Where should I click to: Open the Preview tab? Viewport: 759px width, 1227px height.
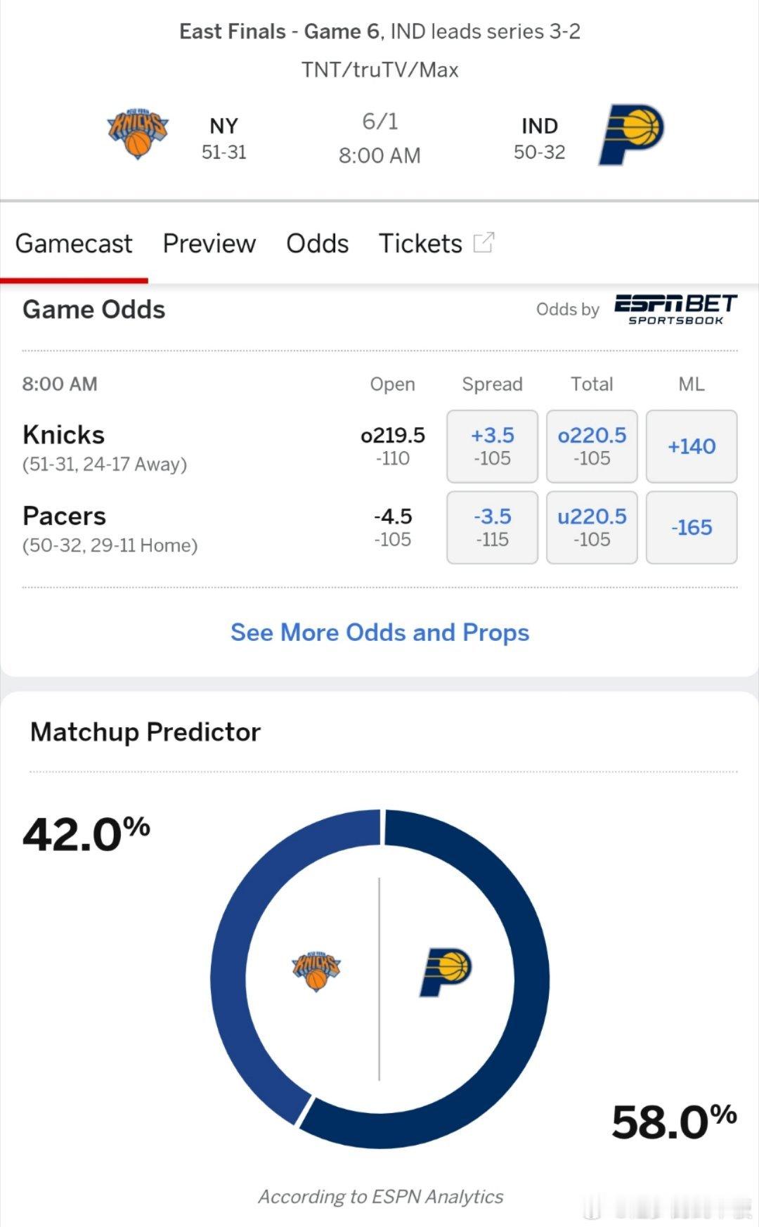(x=209, y=244)
